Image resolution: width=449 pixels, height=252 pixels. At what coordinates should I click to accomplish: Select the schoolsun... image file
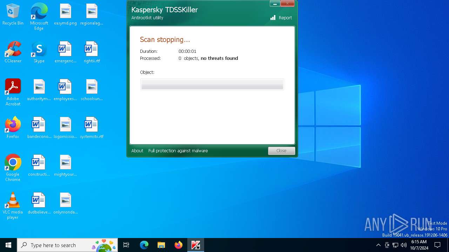coord(92,90)
